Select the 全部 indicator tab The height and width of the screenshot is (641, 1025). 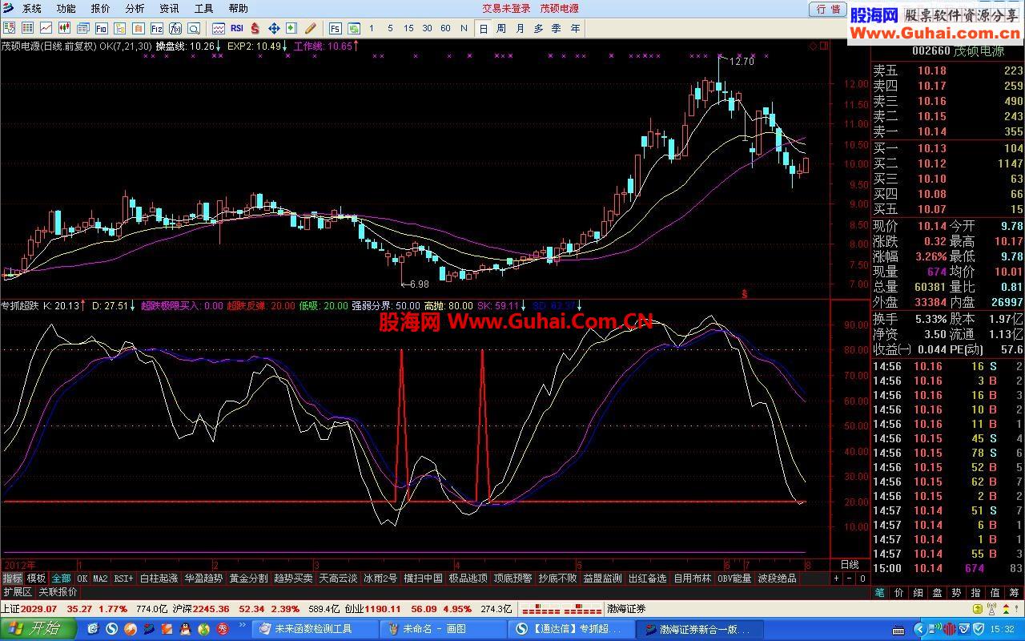pos(61,578)
